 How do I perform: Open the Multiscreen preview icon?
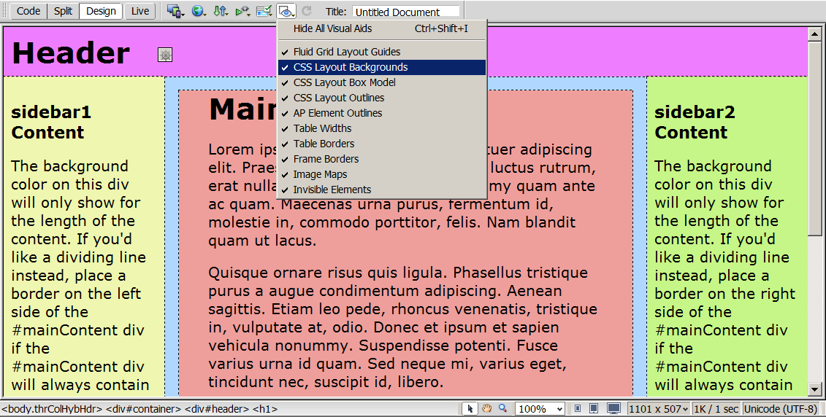[175, 11]
